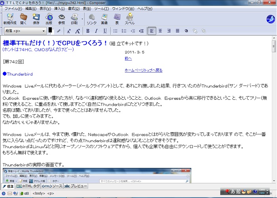
Task: Insert a link using リンク icon
Action: pyautogui.click(x=92, y=19)
